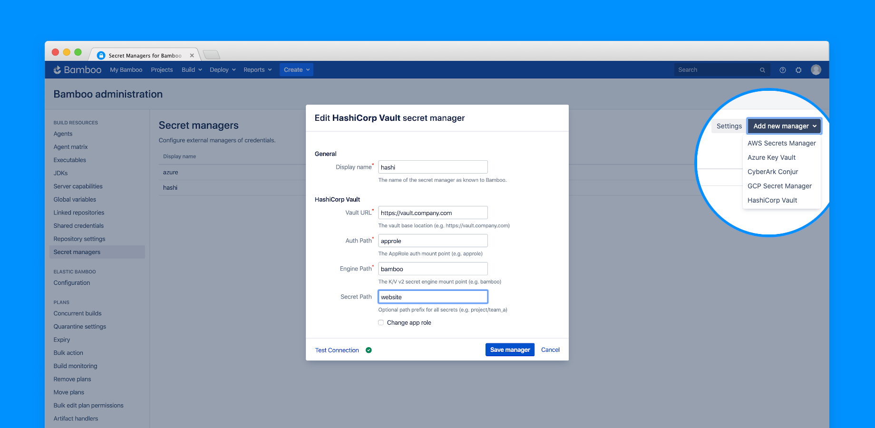
Task: Focus the Auth Path input field
Action: [433, 241]
